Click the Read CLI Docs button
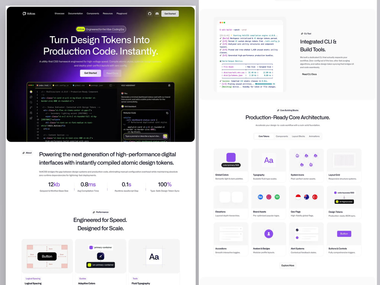 309,74
